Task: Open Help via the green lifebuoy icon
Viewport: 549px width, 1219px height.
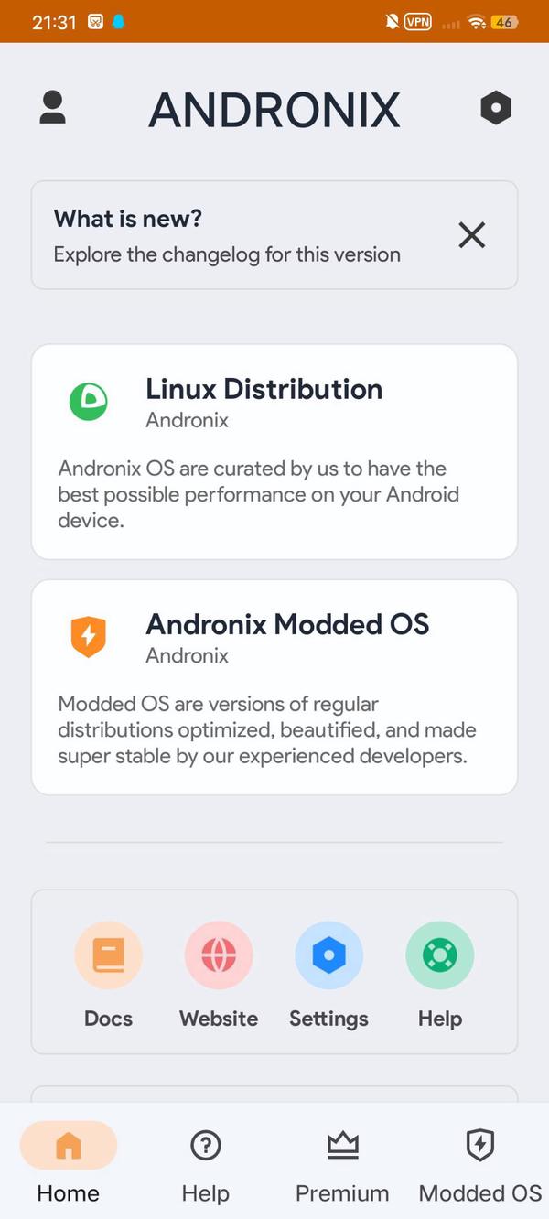Action: click(x=439, y=955)
